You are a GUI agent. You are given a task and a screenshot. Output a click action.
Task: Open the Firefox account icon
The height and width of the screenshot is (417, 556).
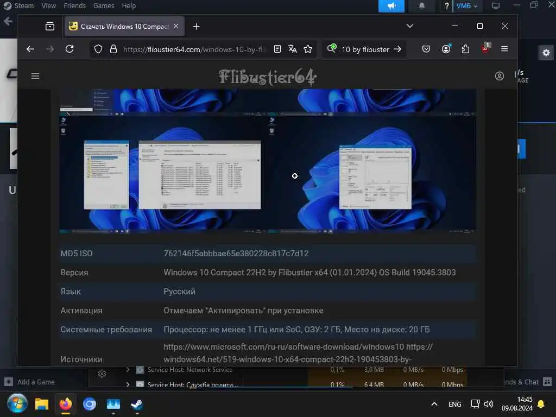[446, 49]
